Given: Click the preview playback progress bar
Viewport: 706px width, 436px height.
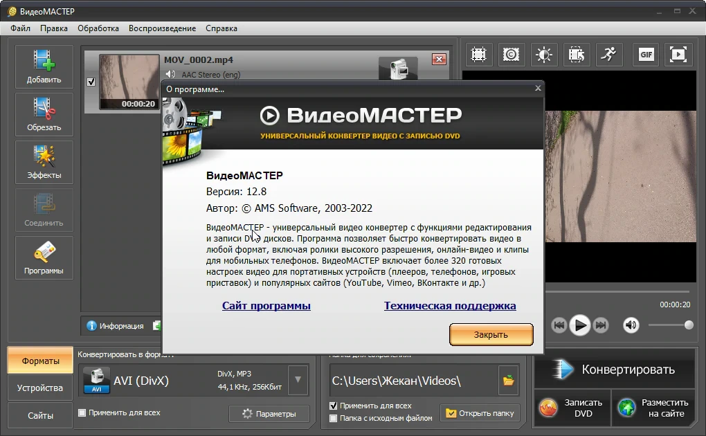Looking at the screenshot, I should (x=617, y=292).
